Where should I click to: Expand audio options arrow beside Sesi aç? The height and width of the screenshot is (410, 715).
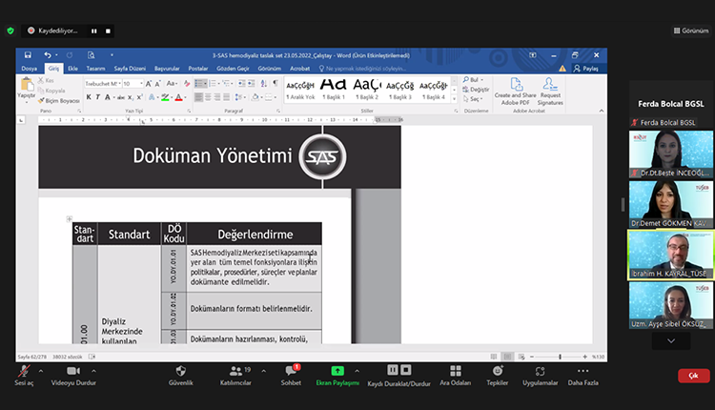[x=43, y=370]
